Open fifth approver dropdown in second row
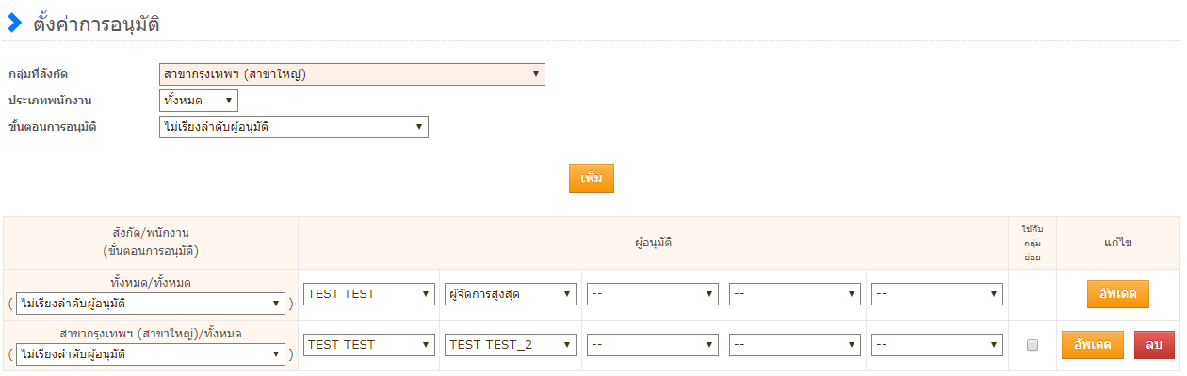1187x376 pixels. click(x=936, y=345)
